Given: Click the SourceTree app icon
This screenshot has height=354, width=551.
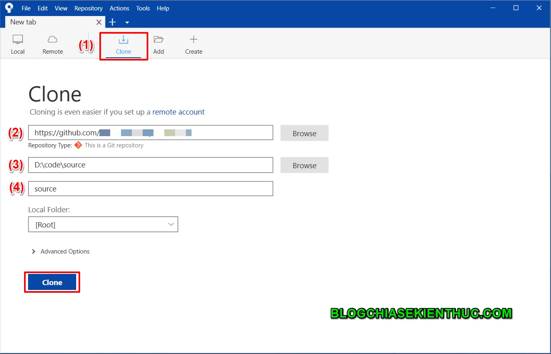Looking at the screenshot, I should [9, 7].
